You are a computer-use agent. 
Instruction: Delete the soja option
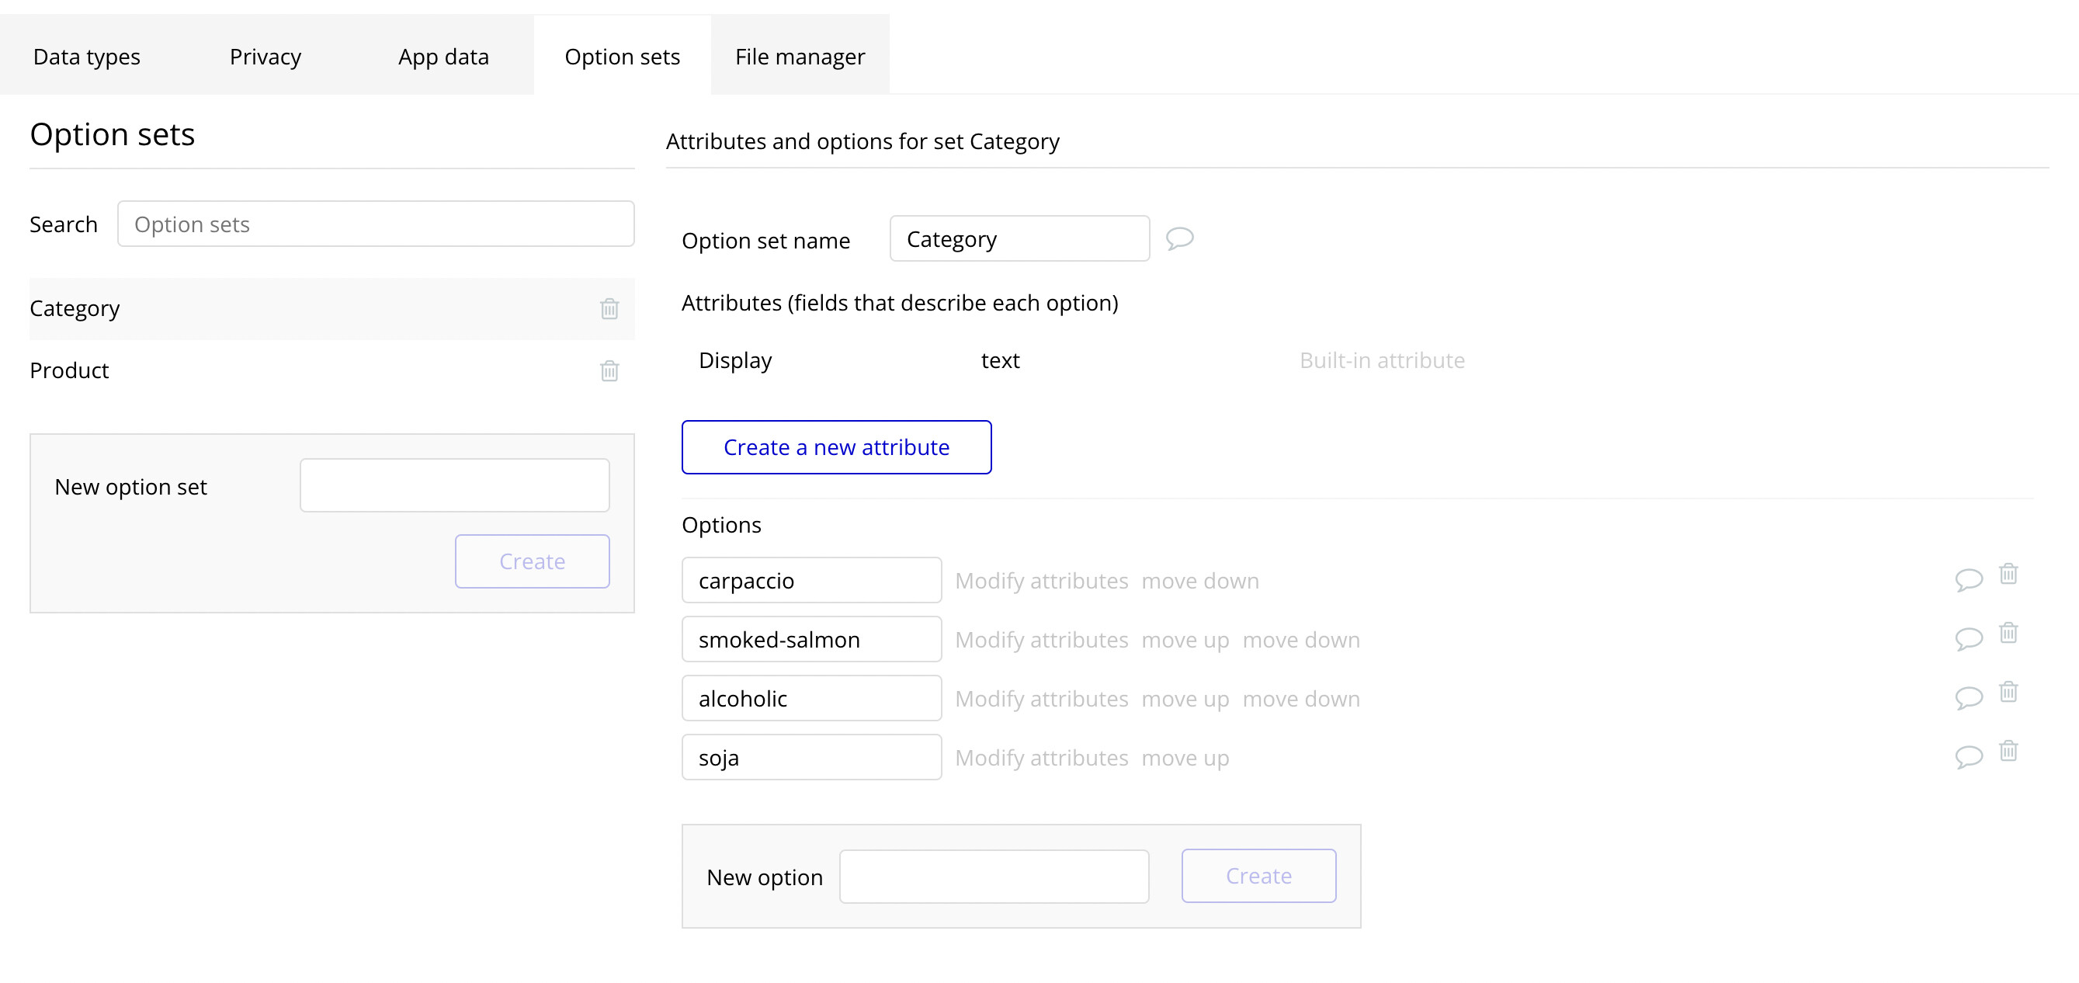point(2008,751)
